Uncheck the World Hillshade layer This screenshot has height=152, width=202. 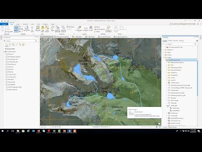[7, 90]
